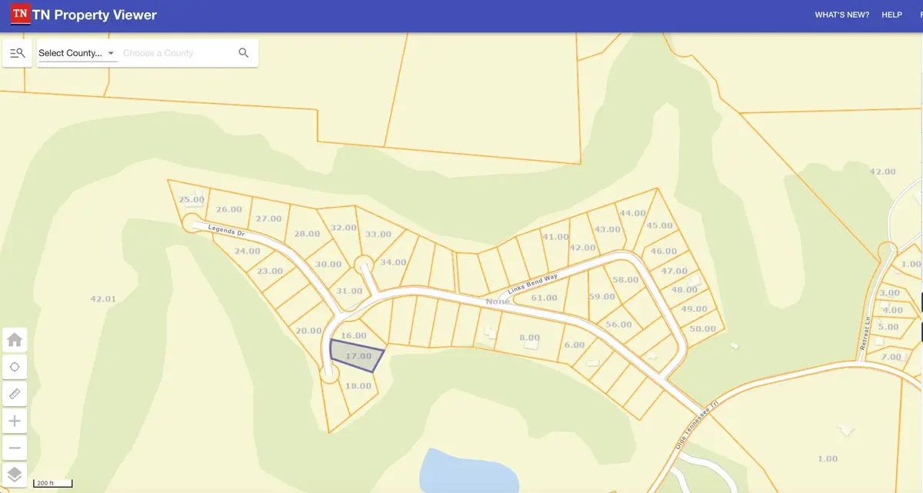
Task: Open the search panel menu icon
Action: pos(17,53)
